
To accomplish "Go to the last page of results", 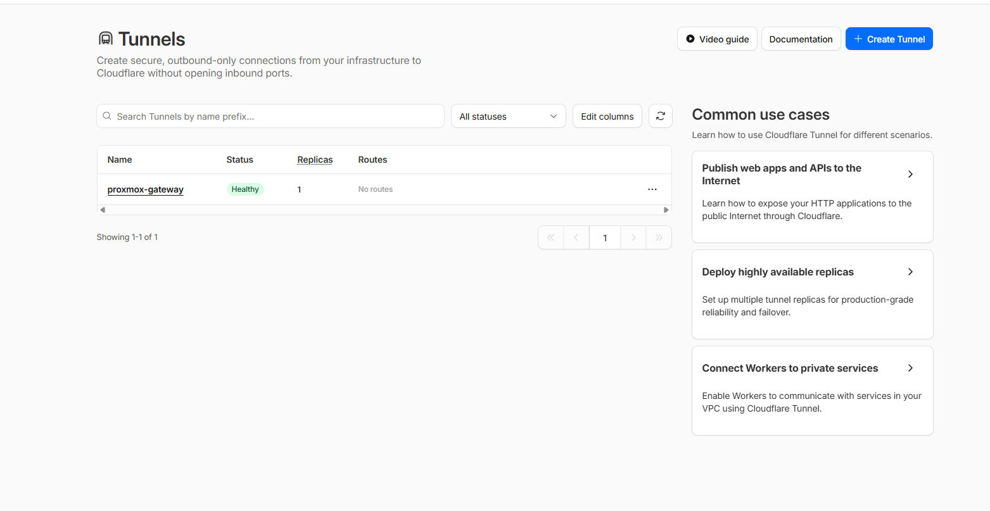I will [x=659, y=237].
